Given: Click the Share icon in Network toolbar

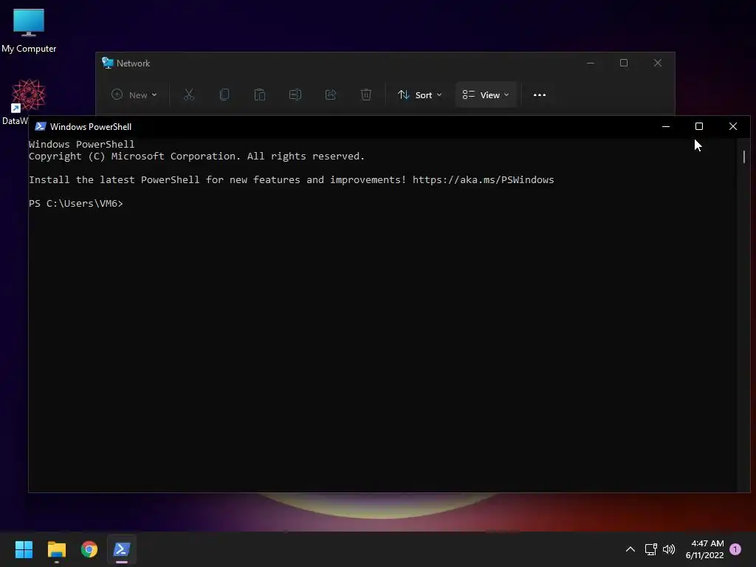Looking at the screenshot, I should pos(331,95).
